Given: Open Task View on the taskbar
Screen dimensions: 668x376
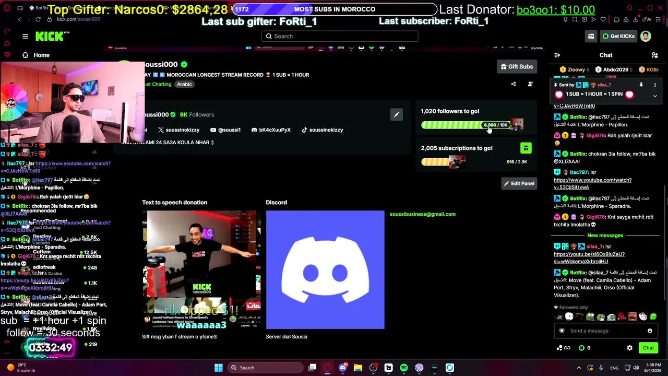Looking at the screenshot, I should coord(312,368).
